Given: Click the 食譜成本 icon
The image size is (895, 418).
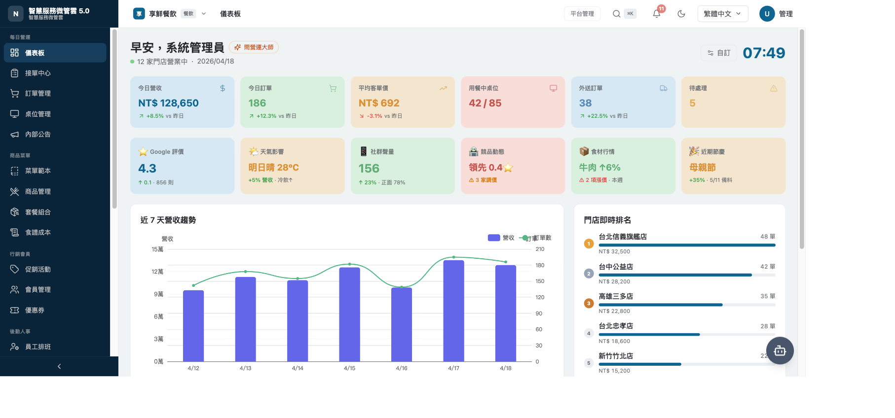Looking at the screenshot, I should 14,232.
